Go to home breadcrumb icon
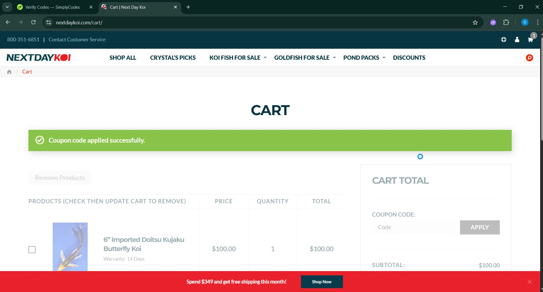This screenshot has height=292, width=543. [9, 72]
